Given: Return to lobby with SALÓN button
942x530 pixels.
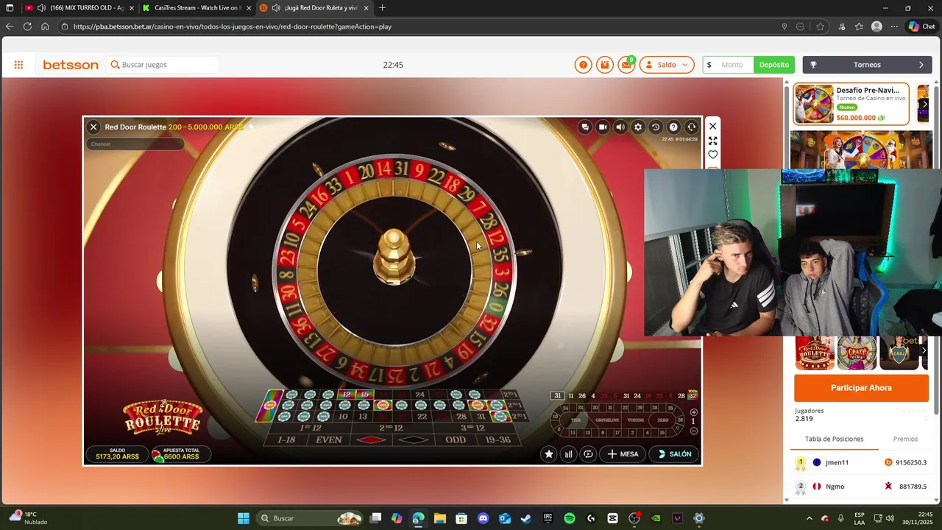Looking at the screenshot, I should point(674,454).
